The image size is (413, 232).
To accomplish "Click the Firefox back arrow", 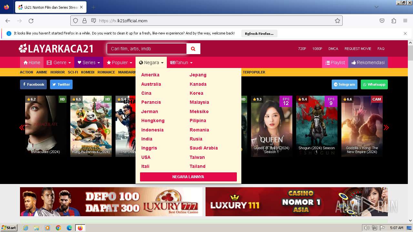I will point(8,21).
